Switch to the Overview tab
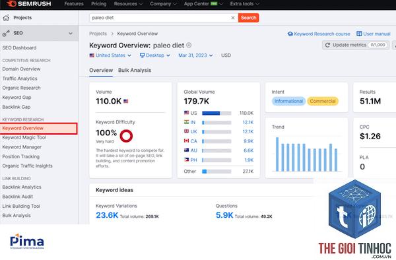 coord(101,71)
